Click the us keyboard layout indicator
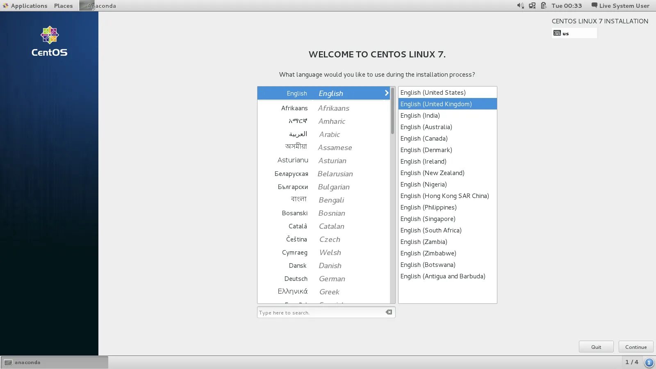Image resolution: width=656 pixels, height=369 pixels. point(574,33)
